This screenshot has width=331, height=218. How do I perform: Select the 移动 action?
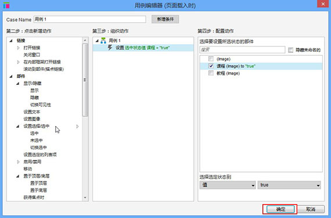[x=28, y=169]
